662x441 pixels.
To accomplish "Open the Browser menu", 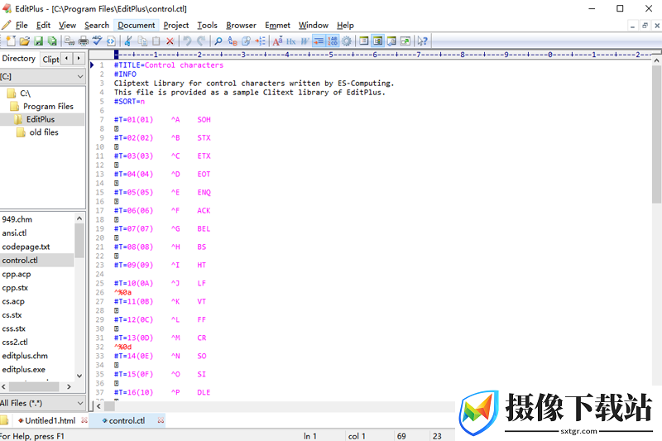I will point(241,26).
